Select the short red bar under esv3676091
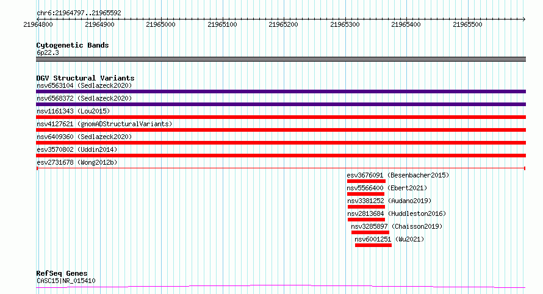Screen dimensions: 543x294 pos(367,181)
